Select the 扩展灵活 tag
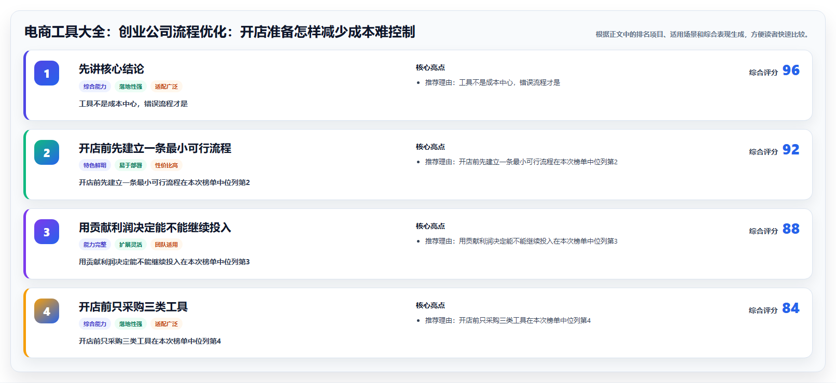The height and width of the screenshot is (383, 836). pos(131,245)
